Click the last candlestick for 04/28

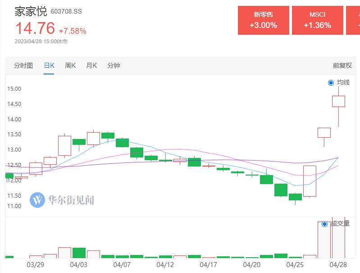[x=338, y=107]
